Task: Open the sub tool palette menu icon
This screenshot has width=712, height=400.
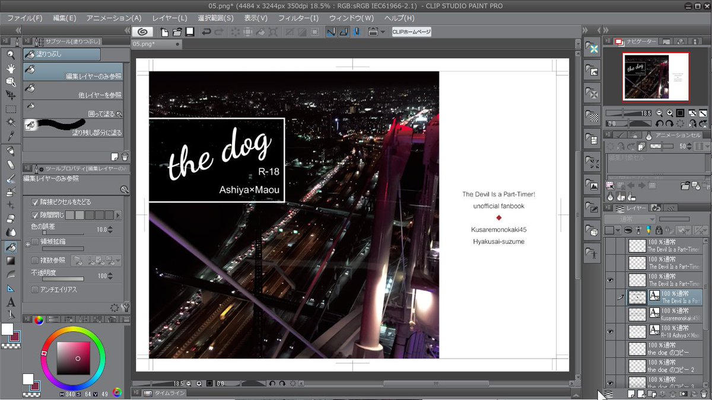Action: pyautogui.click(x=27, y=41)
